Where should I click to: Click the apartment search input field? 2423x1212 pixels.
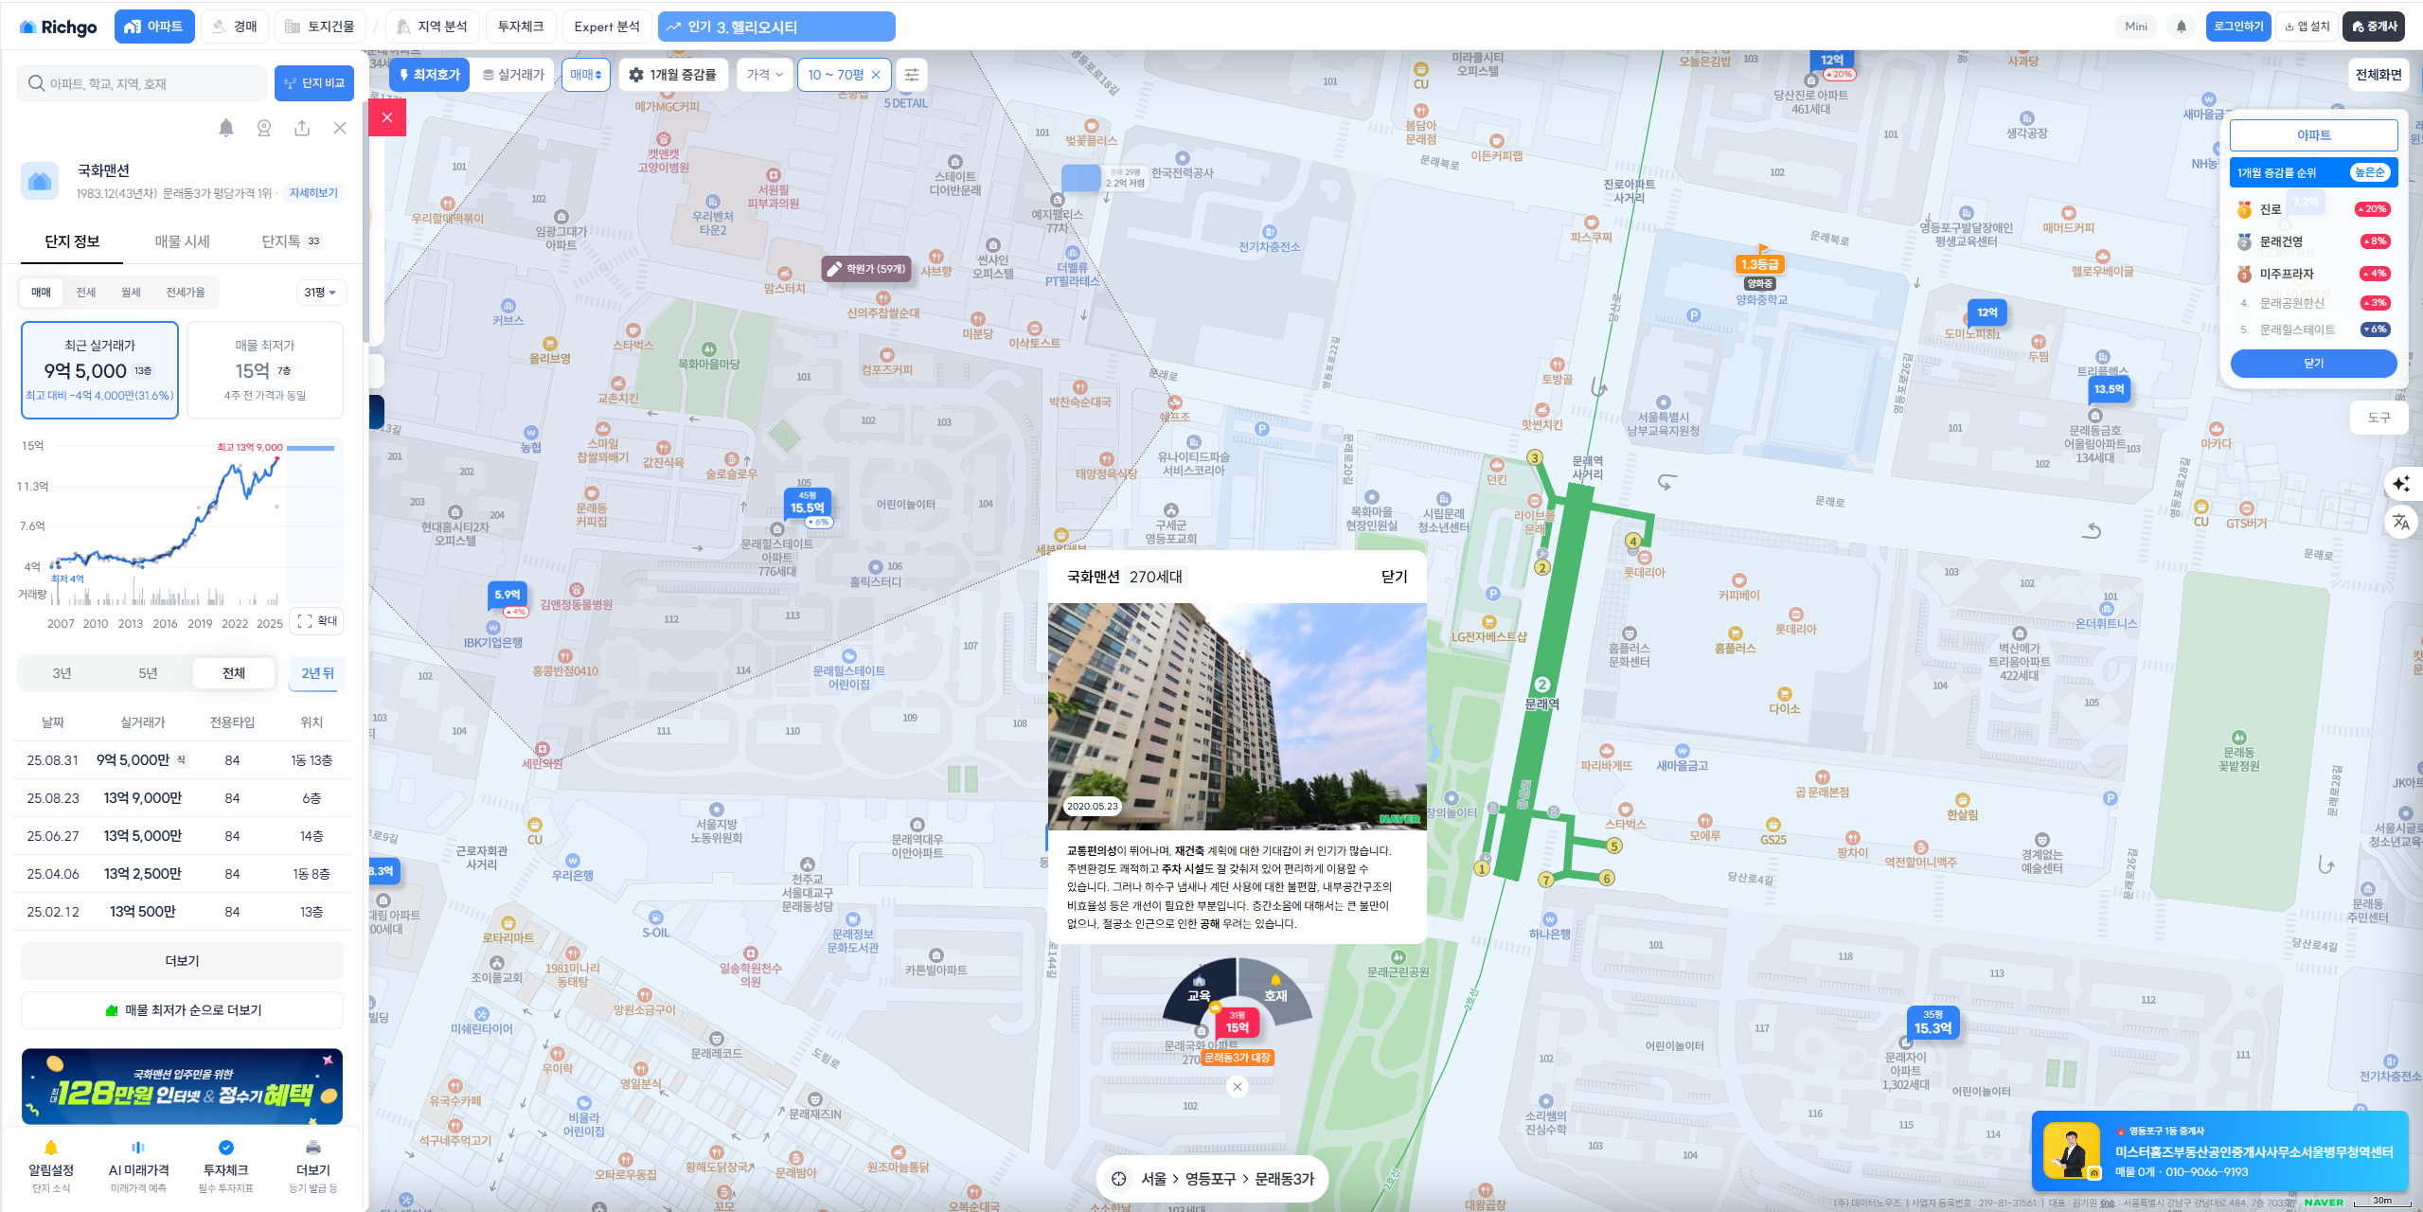coord(142,83)
